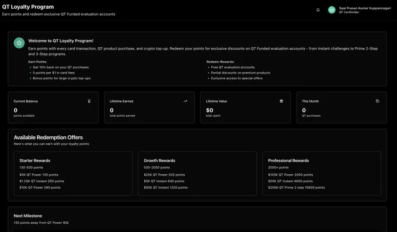The width and height of the screenshot is (397, 232).
Task: Click '$100K QT Power 2000 points' offer
Action: click(x=290, y=175)
